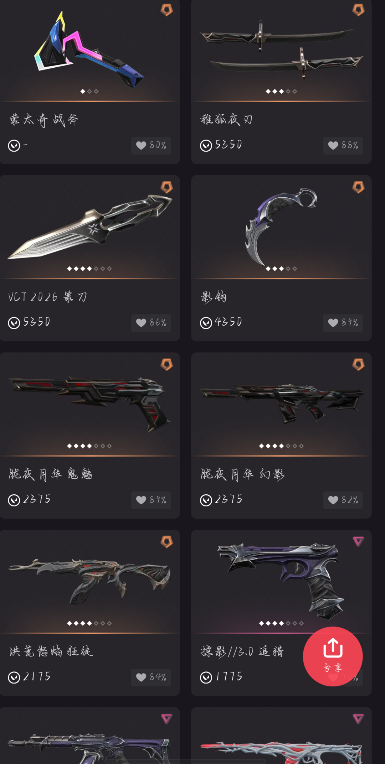Viewport: 385px width, 764px height.
Task: Click VP currency icon beside 5350 on 雅狐夜刃
Action: [x=206, y=145]
